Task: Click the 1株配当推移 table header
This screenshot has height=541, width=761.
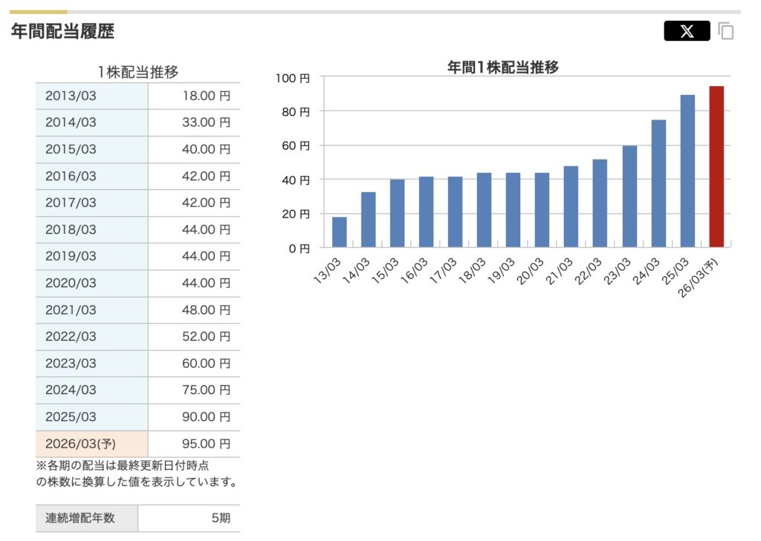Action: click(x=137, y=72)
